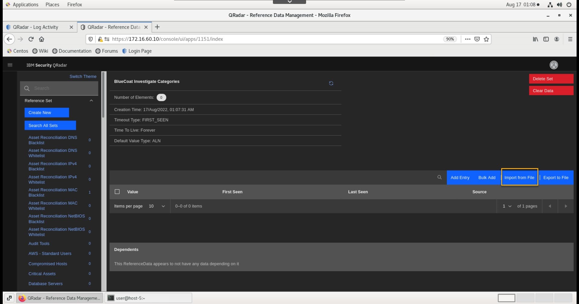The image size is (579, 304).
Task: Open the Firefox library icon
Action: (x=536, y=39)
